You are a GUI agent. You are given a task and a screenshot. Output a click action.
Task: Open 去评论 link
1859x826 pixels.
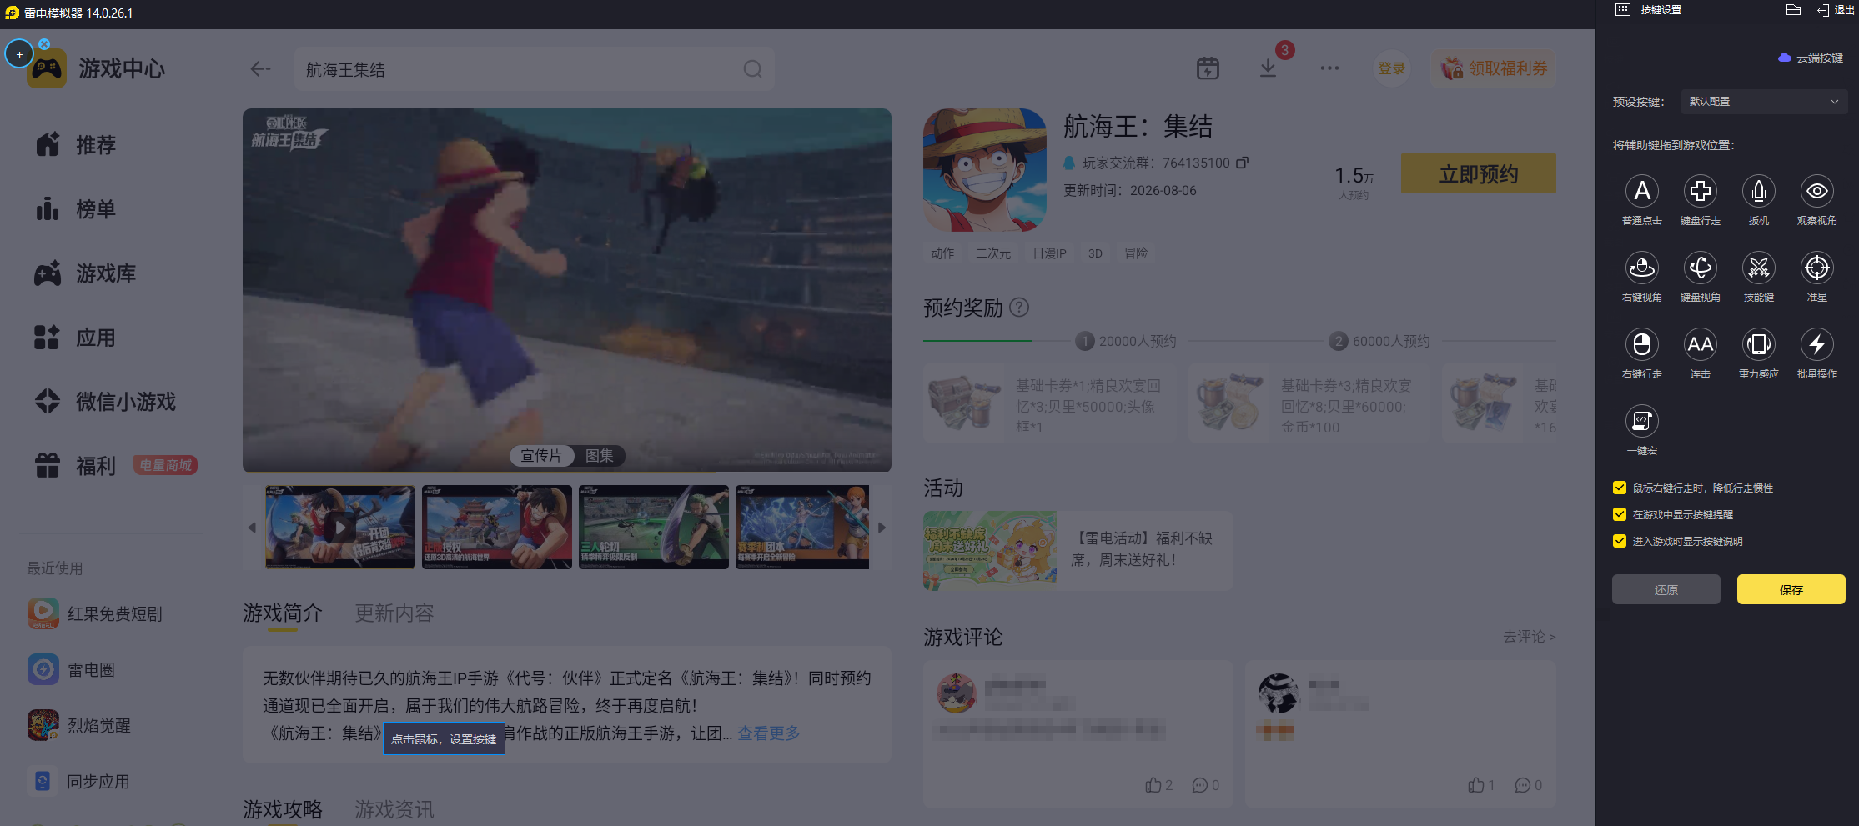coord(1529,637)
